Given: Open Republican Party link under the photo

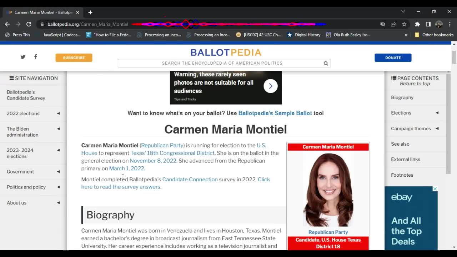Looking at the screenshot, I should pos(328,232).
